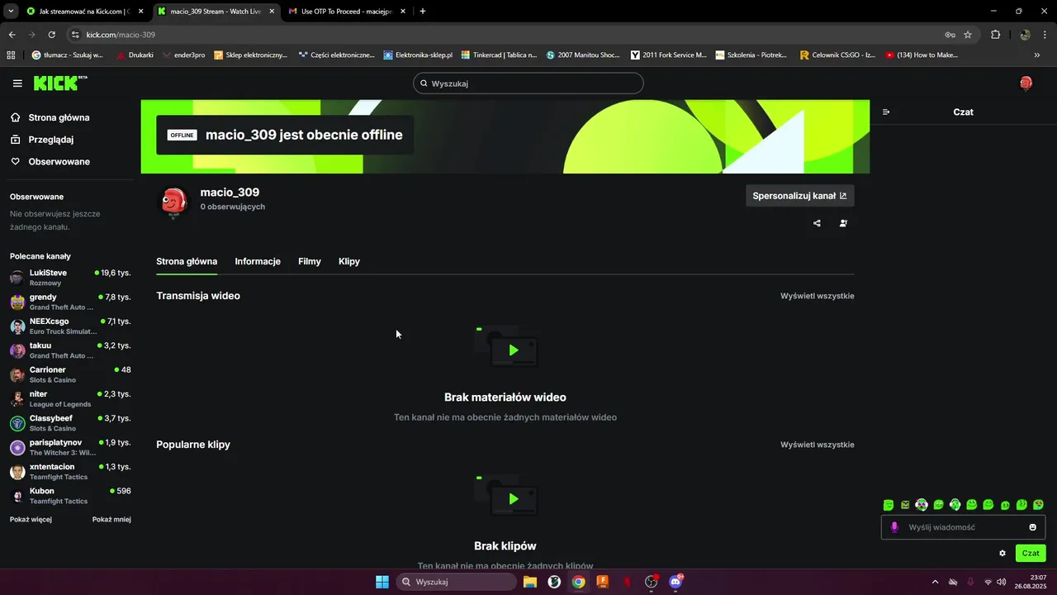This screenshot has width=1057, height=595.
Task: Click the purple microphone icon in chat
Action: (x=894, y=527)
